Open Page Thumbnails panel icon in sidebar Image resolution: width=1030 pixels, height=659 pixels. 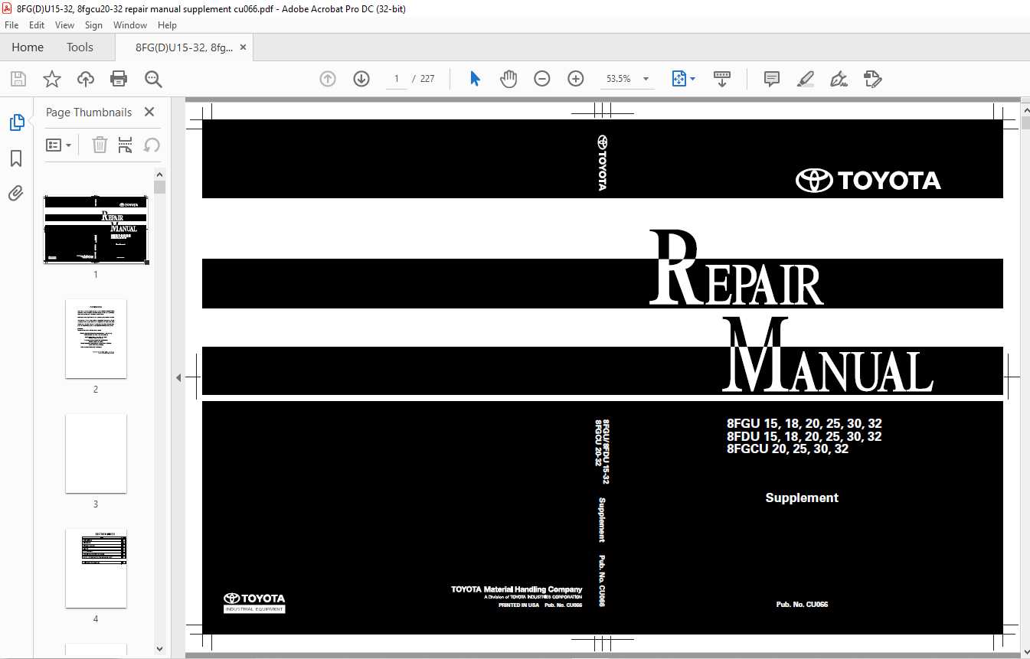[x=16, y=122]
